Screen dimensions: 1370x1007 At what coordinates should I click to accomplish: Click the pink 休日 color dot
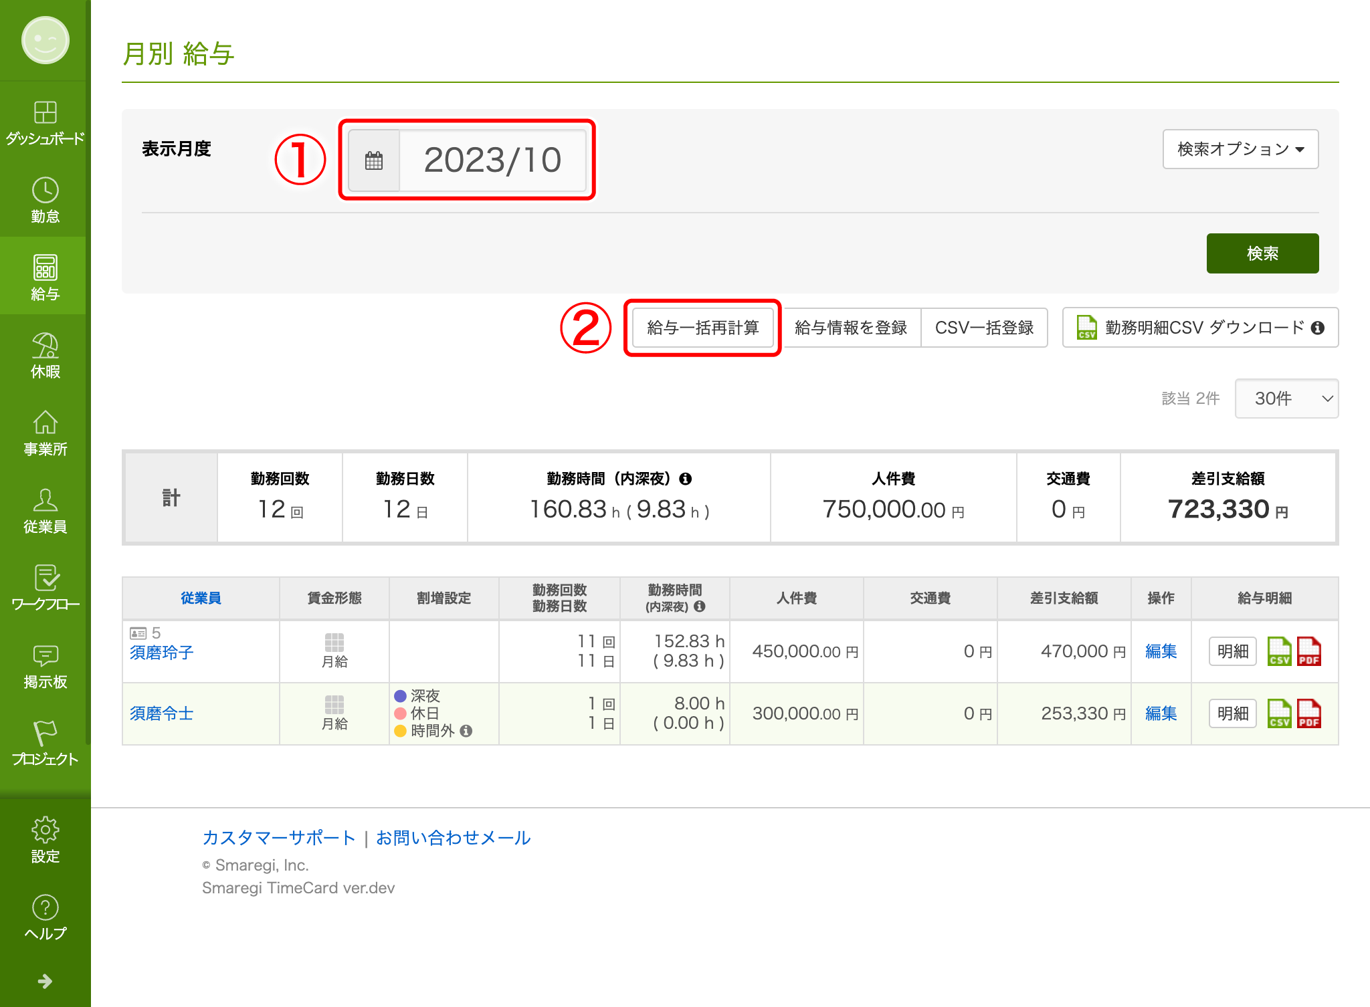[401, 713]
